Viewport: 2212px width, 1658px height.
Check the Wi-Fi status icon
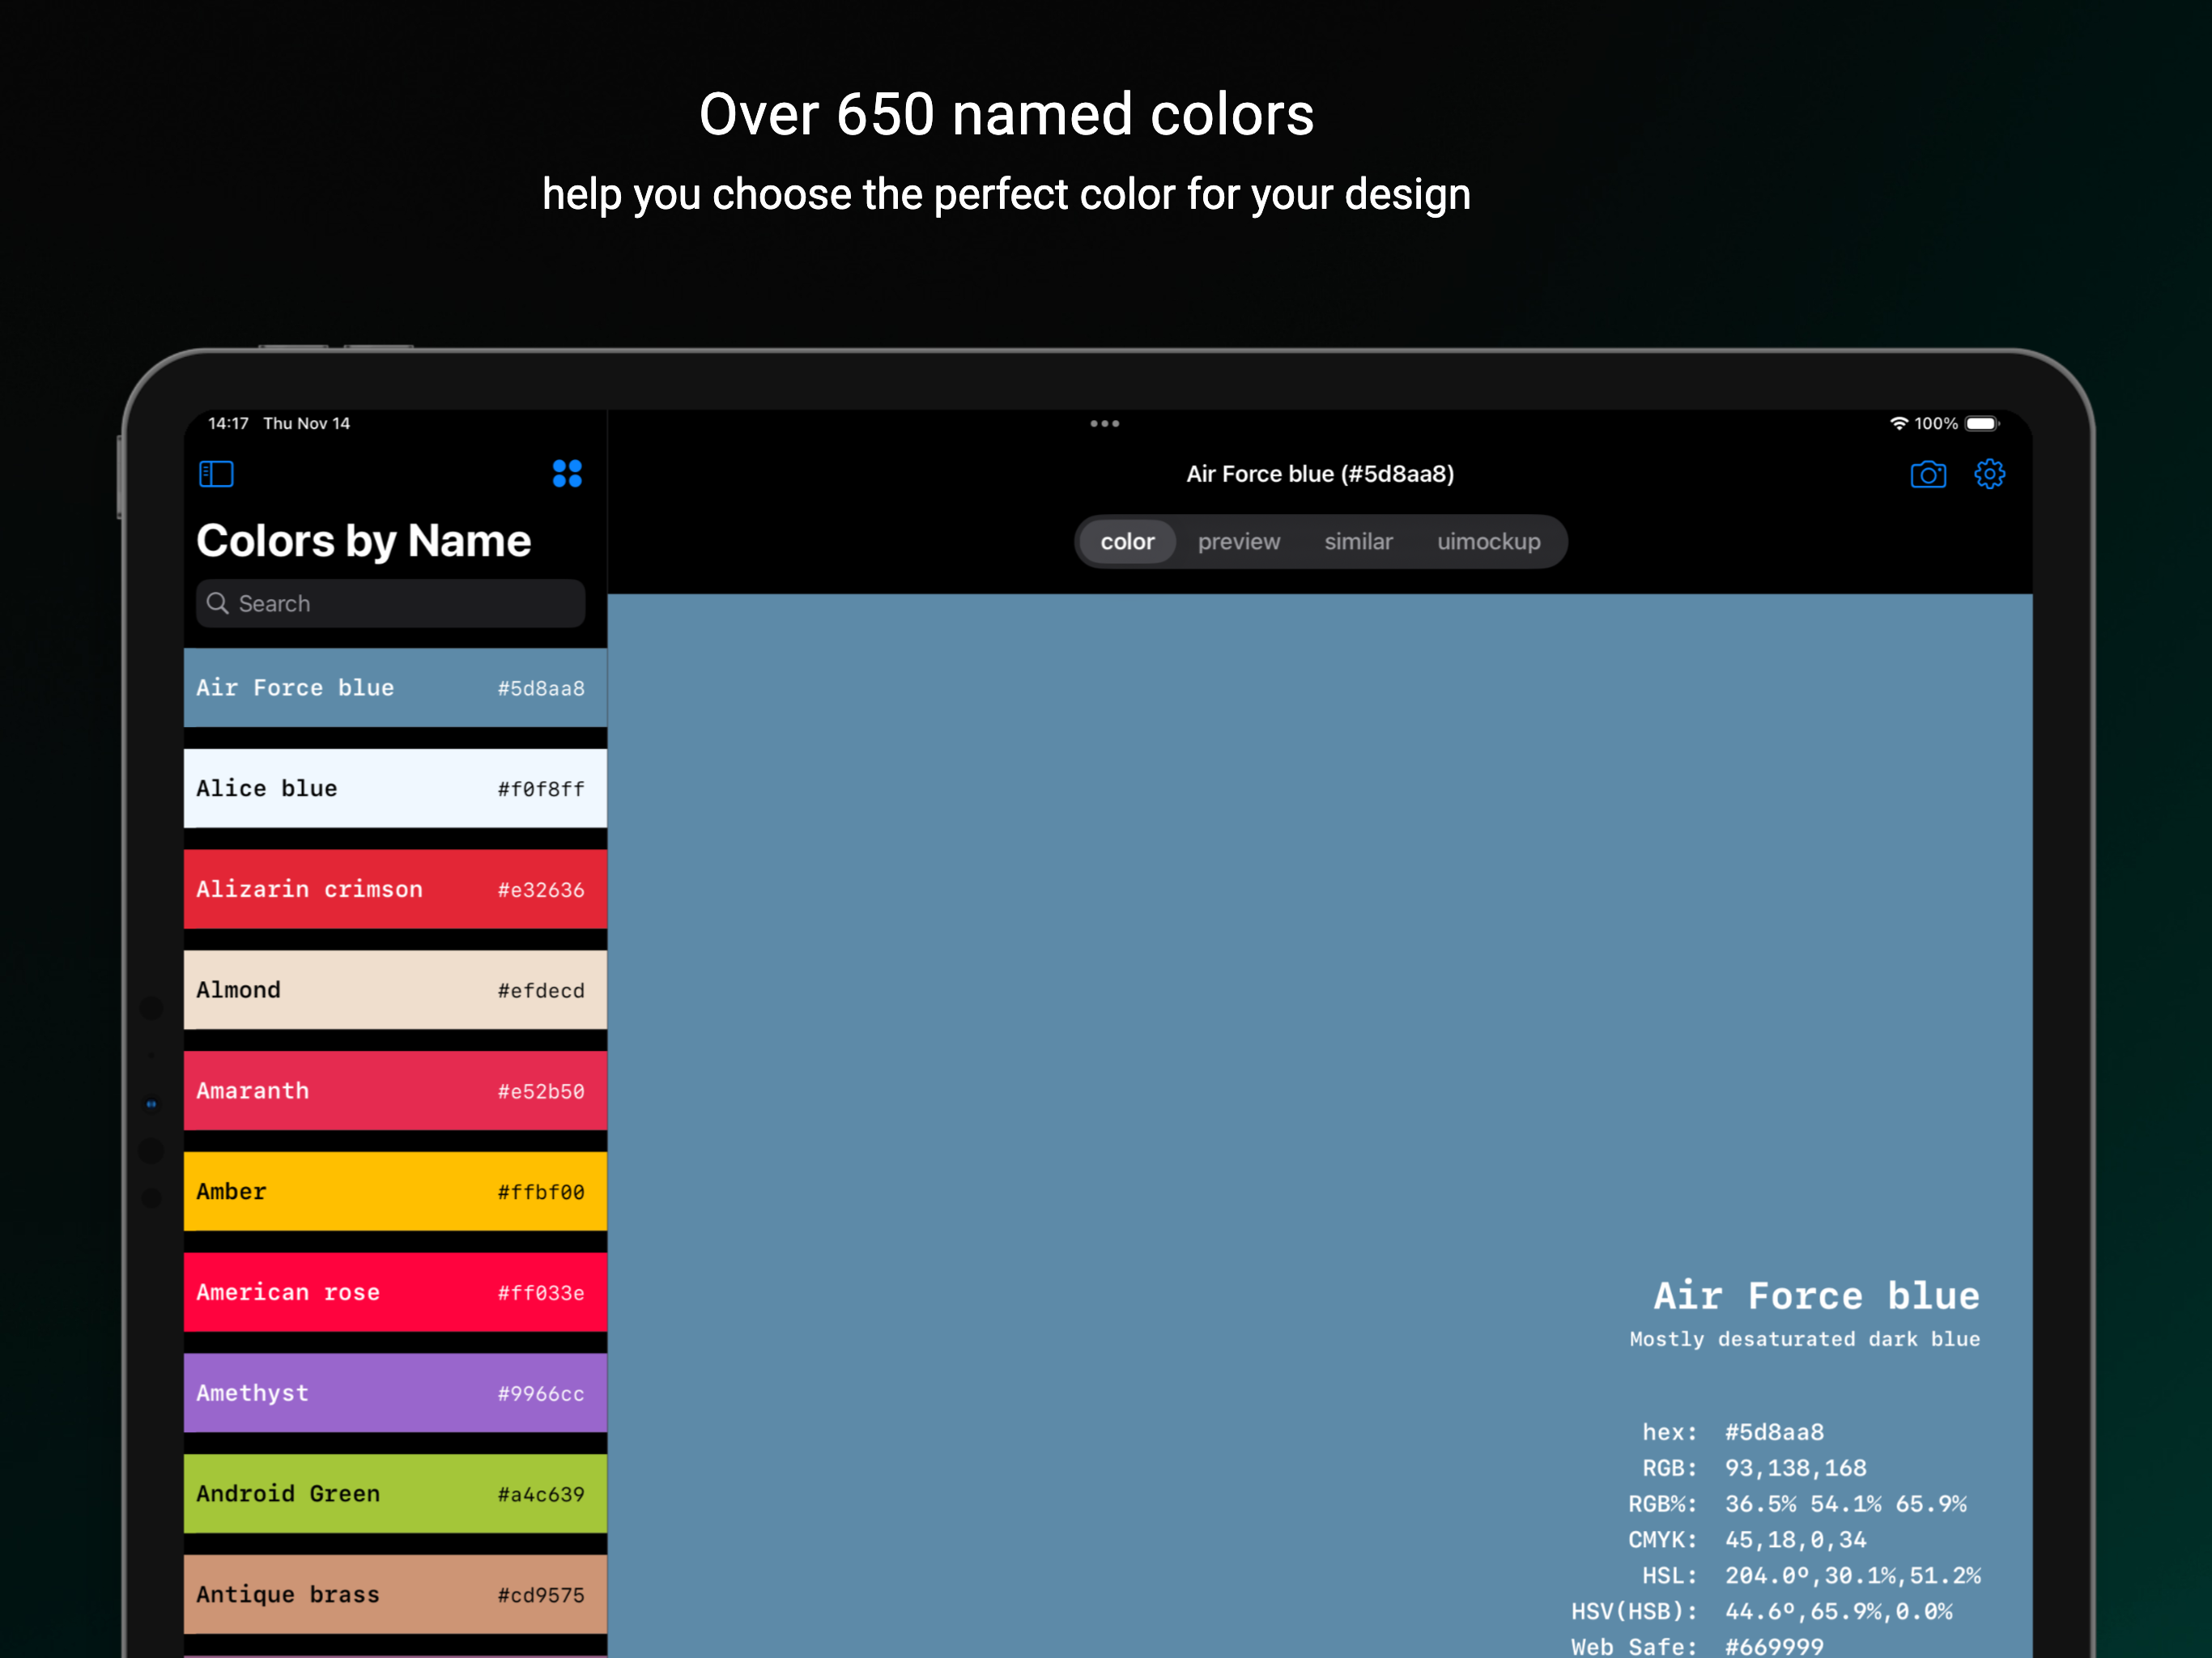(x=1898, y=424)
